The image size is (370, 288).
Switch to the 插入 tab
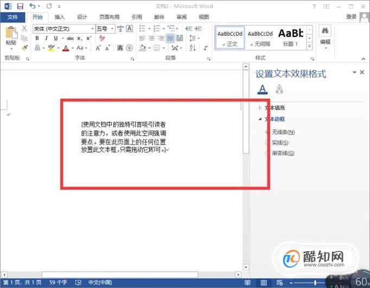coord(60,17)
